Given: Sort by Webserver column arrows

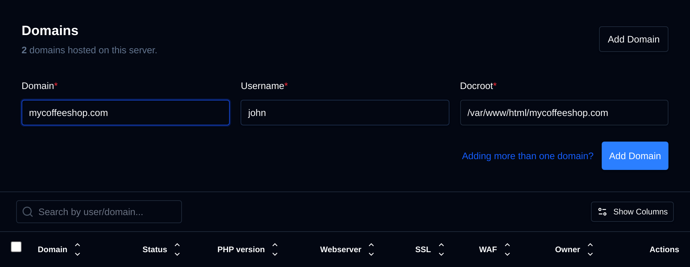Looking at the screenshot, I should coord(371,249).
